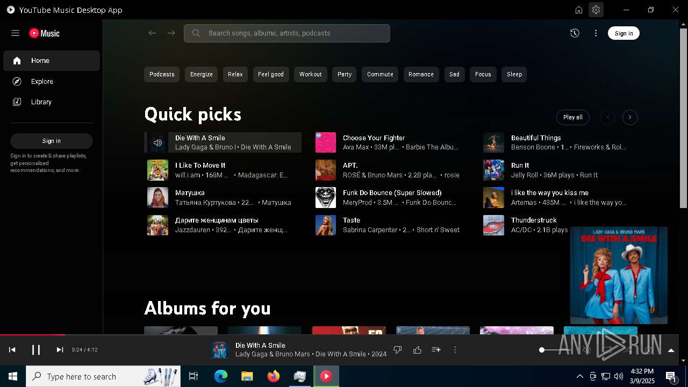Select the Commute chip
688x387 pixels.
coord(380,74)
